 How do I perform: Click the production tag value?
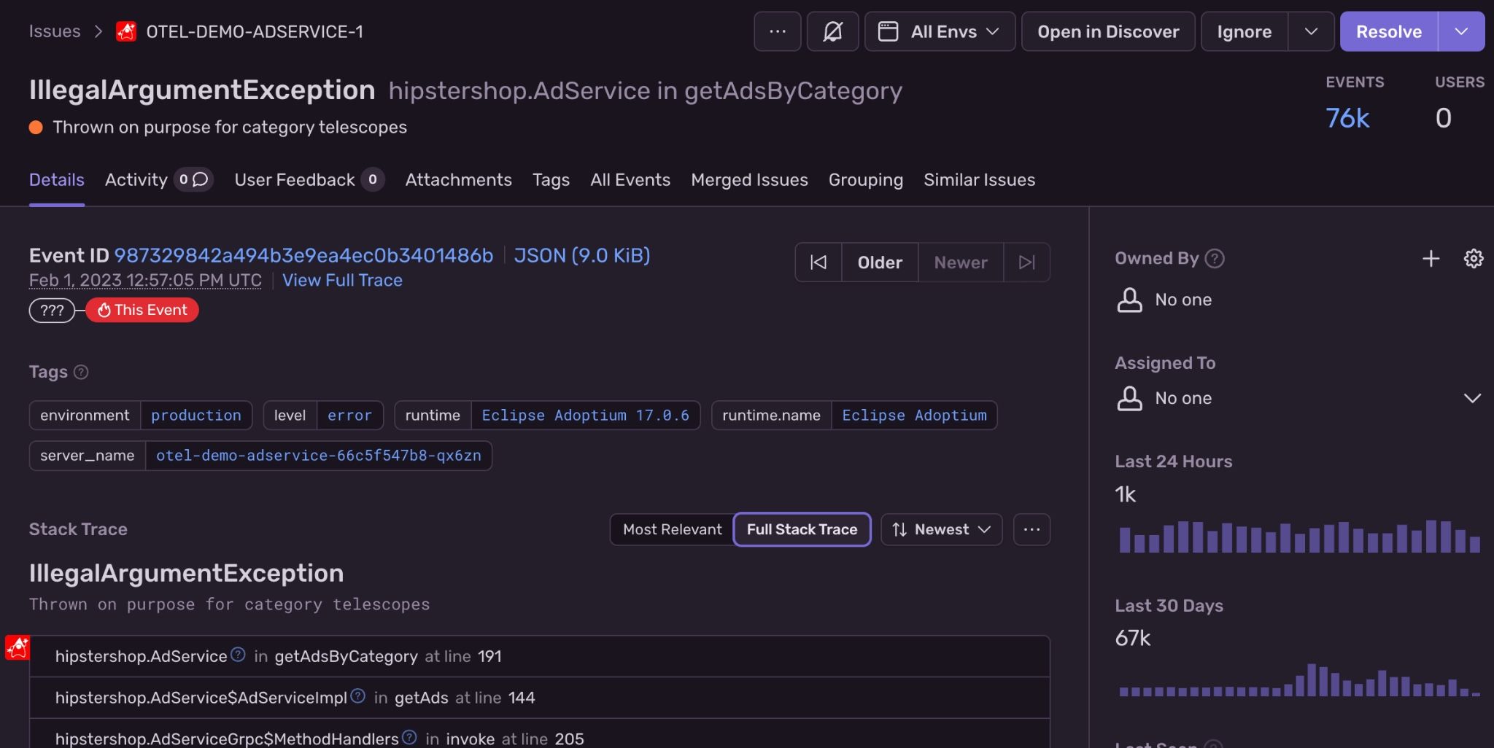[196, 415]
